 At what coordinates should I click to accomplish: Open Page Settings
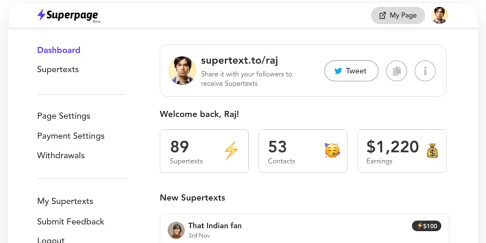(64, 116)
